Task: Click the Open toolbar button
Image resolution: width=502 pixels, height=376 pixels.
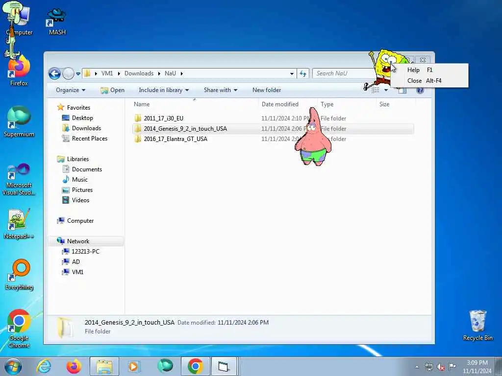Action: [x=112, y=90]
